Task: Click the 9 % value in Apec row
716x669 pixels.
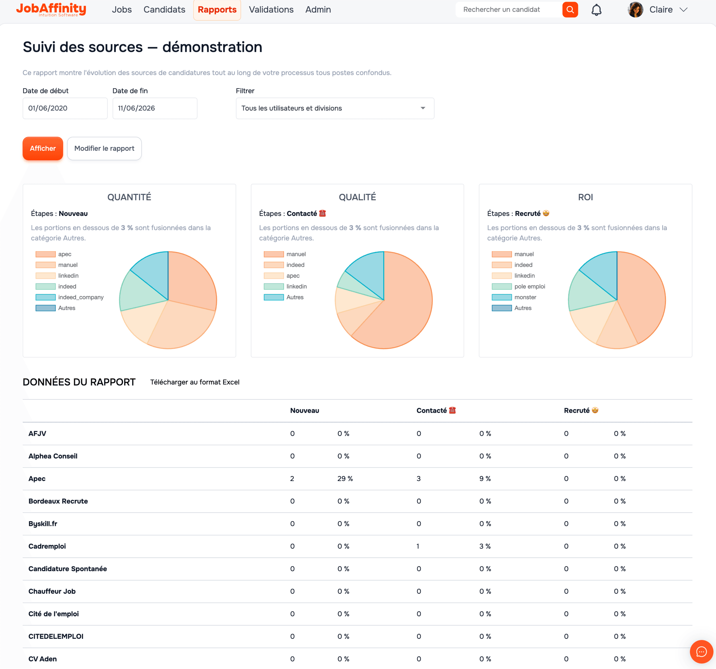Action: [x=485, y=479]
